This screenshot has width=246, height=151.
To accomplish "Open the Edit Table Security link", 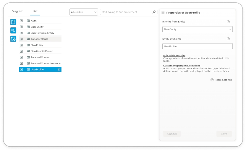I will tap(174, 56).
